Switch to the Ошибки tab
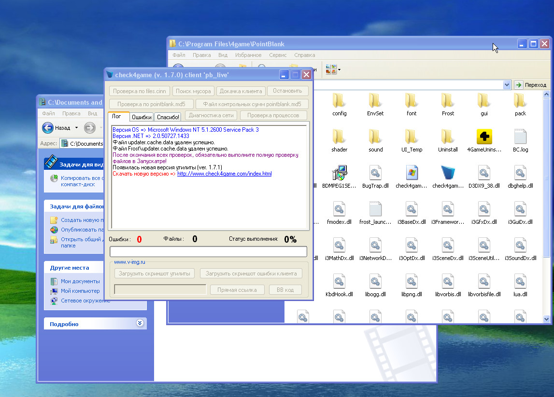 pos(142,117)
